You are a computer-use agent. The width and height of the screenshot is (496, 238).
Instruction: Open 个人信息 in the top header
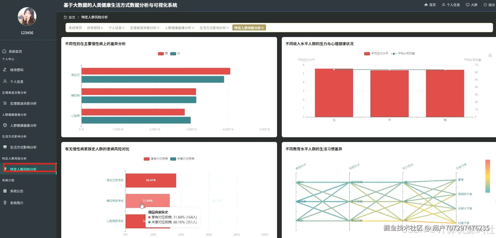tap(451, 5)
